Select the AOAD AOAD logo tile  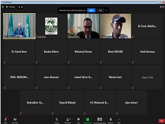[x=51, y=26]
